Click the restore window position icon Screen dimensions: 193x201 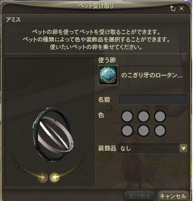click(173, 8)
